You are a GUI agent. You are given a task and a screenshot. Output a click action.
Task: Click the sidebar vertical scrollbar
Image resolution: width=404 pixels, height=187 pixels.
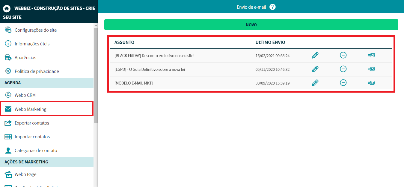click(96, 75)
